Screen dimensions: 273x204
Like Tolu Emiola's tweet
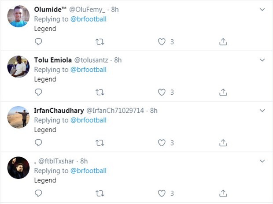162,93
